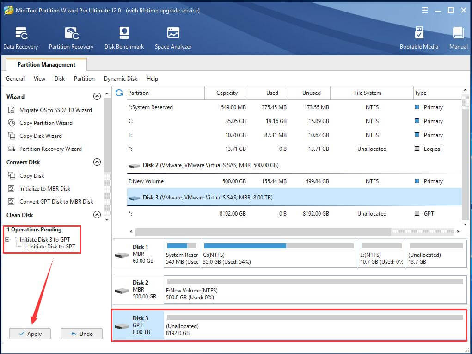Screen dimensions: 472x354
Task: Click the Convert GPT Disk to MBR Disk icon
Action: click(11, 202)
